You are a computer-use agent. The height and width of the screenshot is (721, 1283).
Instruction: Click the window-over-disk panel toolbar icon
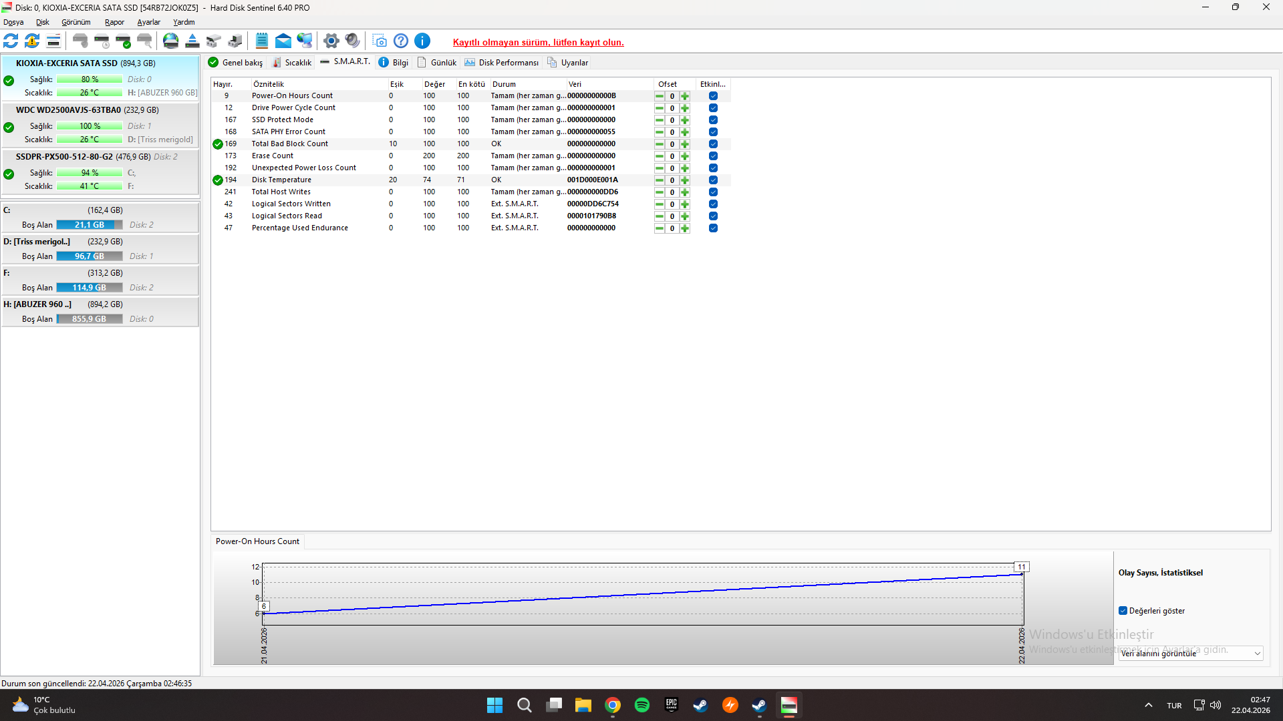pyautogui.click(x=53, y=41)
